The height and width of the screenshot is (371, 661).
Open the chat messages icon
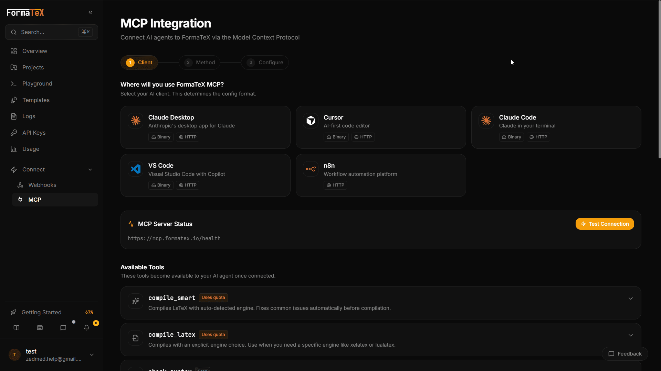63,328
